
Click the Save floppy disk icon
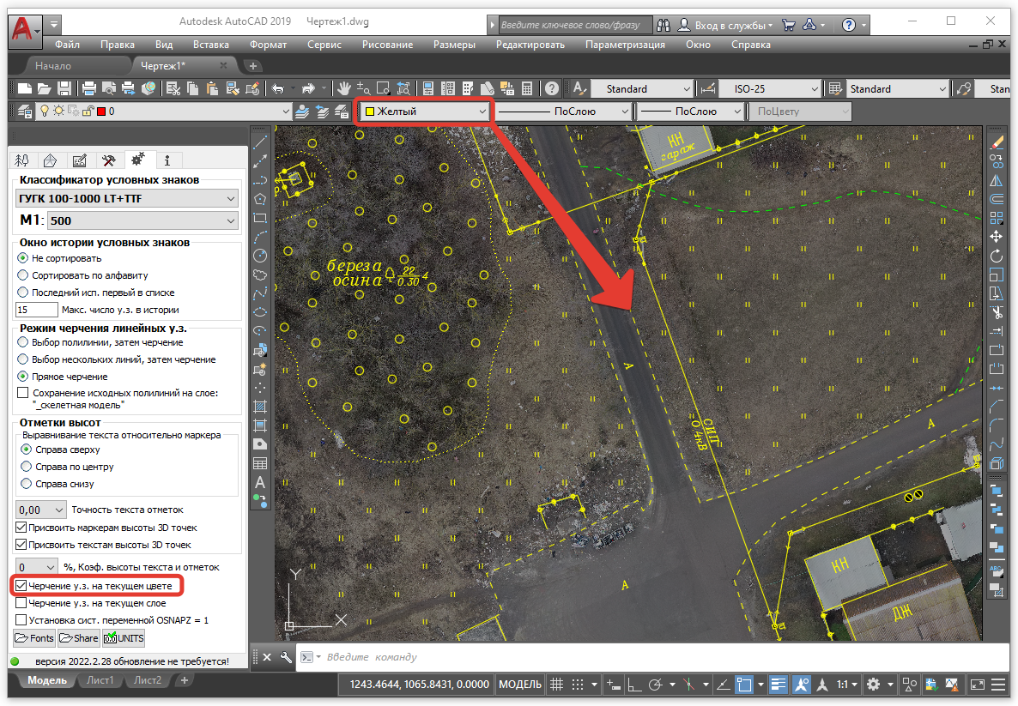point(64,88)
